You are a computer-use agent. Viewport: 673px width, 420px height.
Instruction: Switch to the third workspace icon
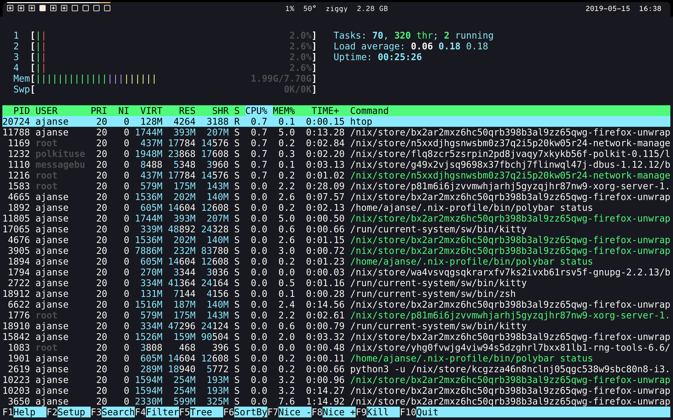click(x=32, y=8)
